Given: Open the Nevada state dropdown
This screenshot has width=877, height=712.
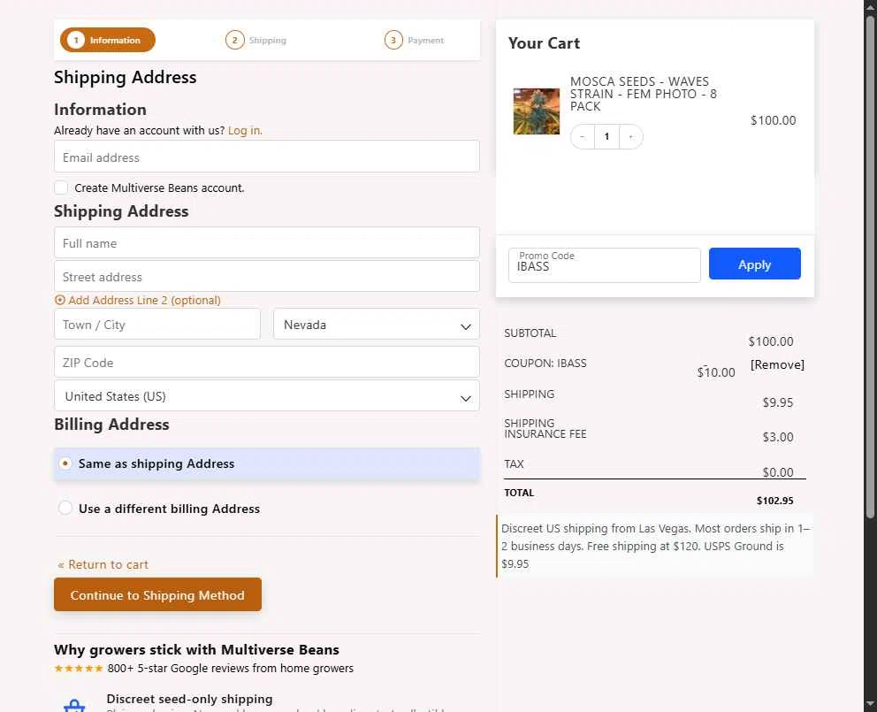Looking at the screenshot, I should point(377,324).
